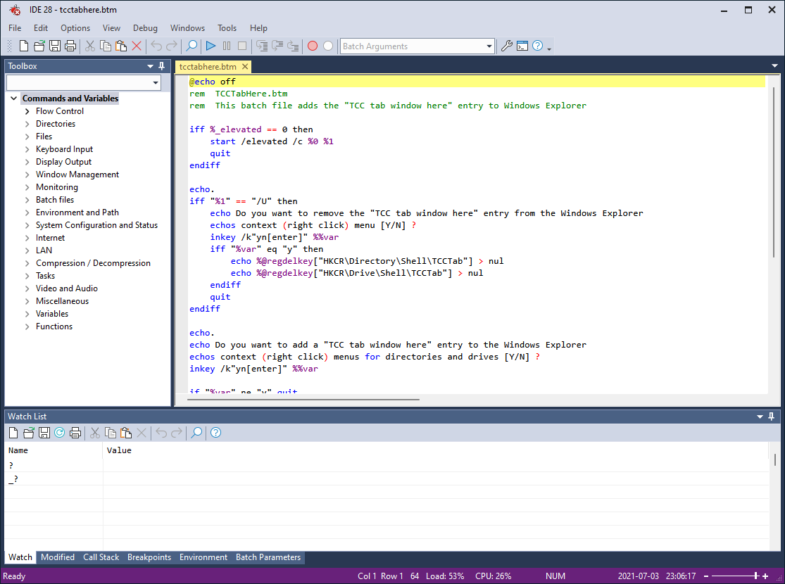Screen dimensions: 785x584
Task: Cut selection using main toolbar scissors
Action: coord(90,46)
